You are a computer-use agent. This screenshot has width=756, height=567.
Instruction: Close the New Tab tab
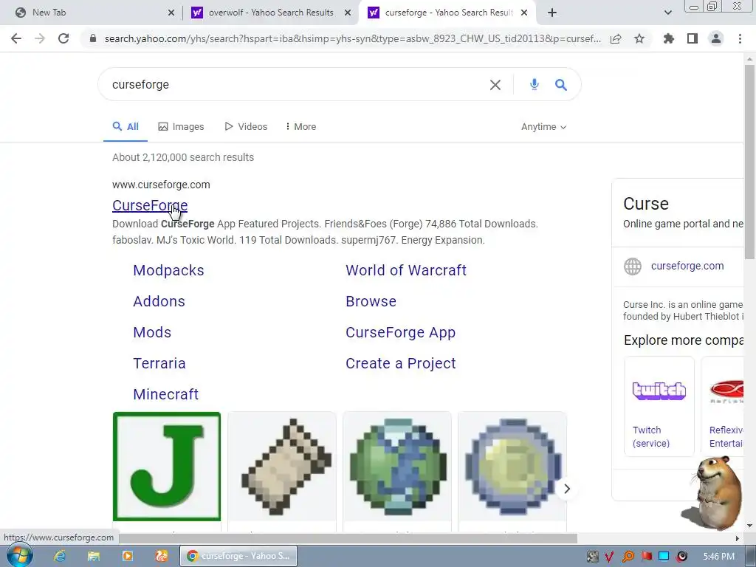(x=171, y=13)
